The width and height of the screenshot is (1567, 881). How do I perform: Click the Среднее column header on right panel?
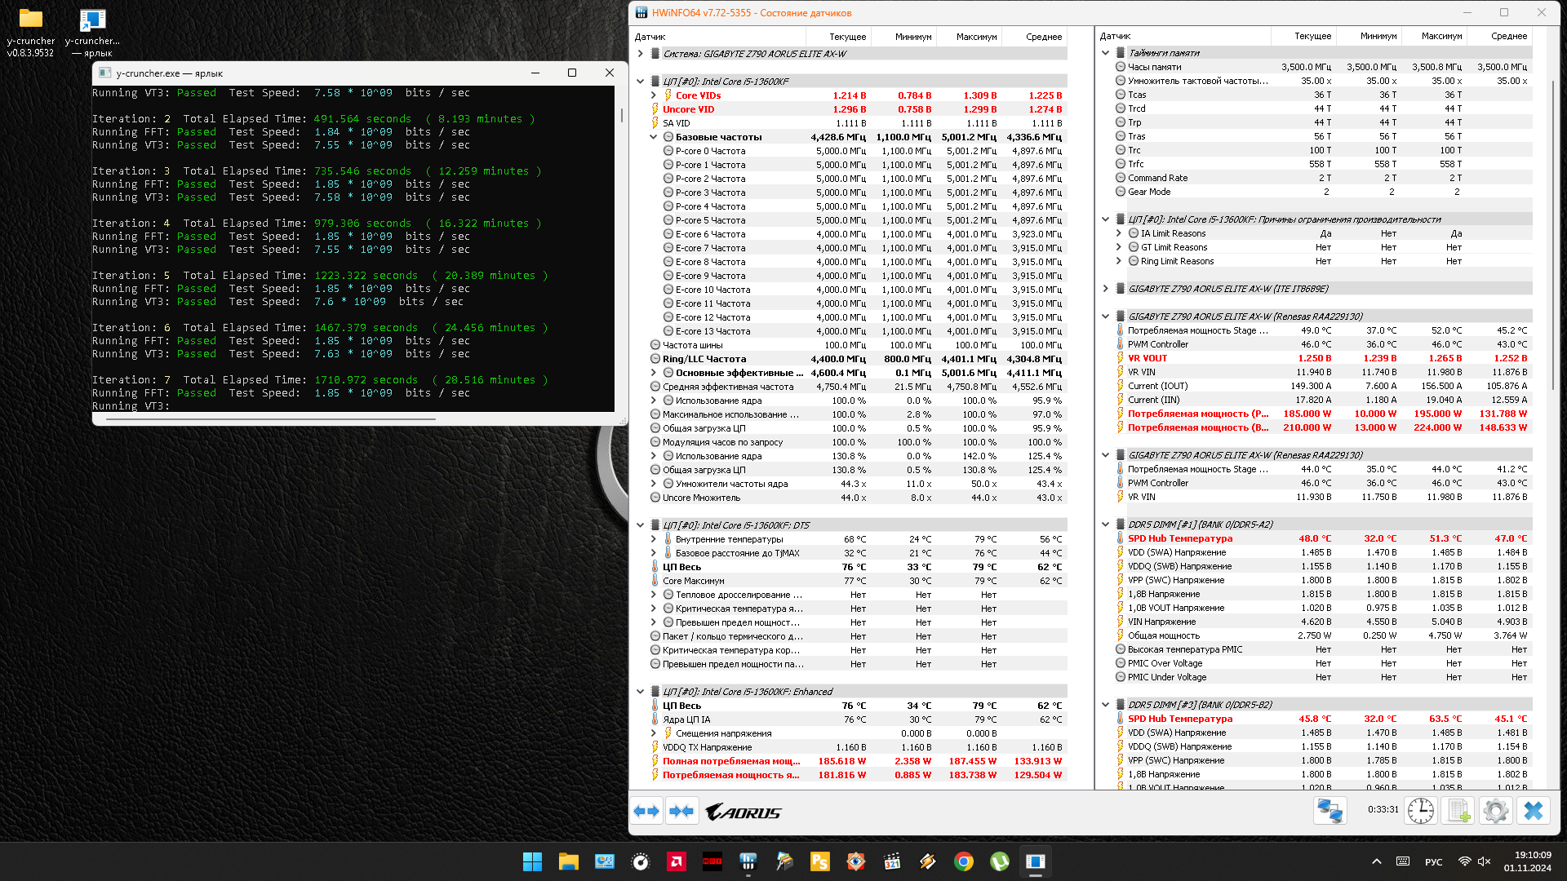click(1508, 36)
